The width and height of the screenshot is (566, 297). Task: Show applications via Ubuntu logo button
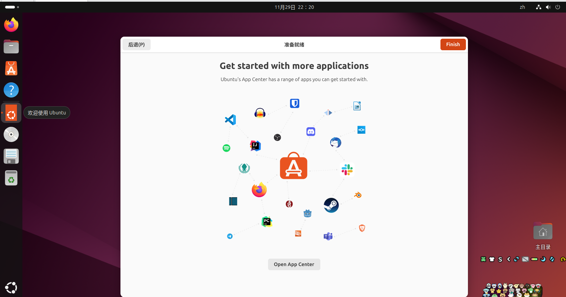tap(11, 287)
